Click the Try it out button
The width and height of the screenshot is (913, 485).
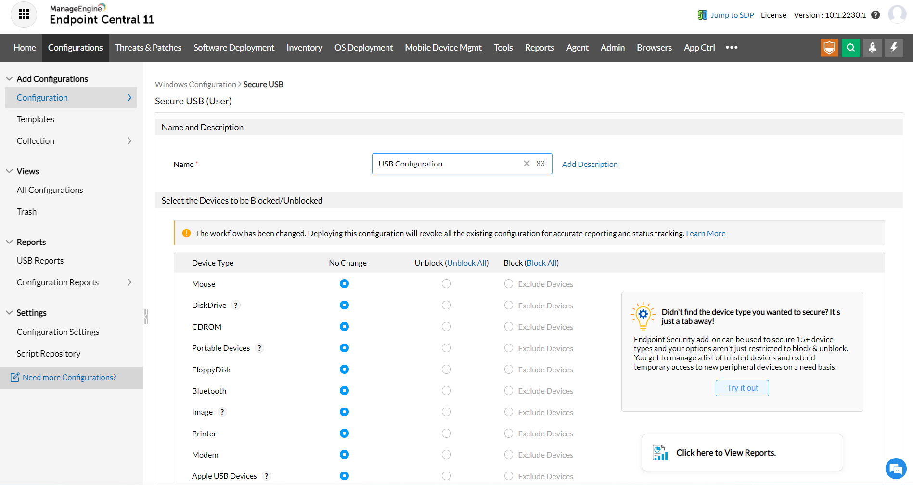pos(742,388)
